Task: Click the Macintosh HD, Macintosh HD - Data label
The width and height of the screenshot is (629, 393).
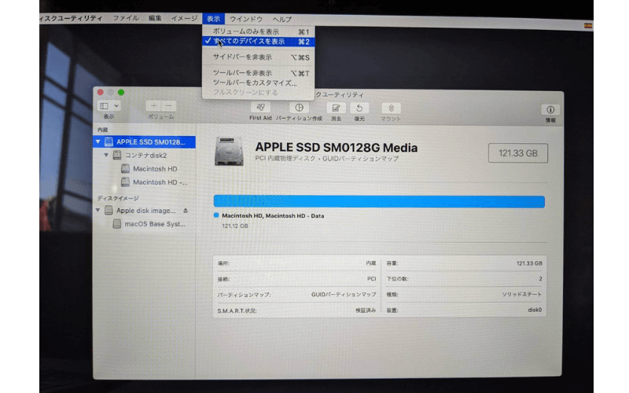Action: (273, 215)
